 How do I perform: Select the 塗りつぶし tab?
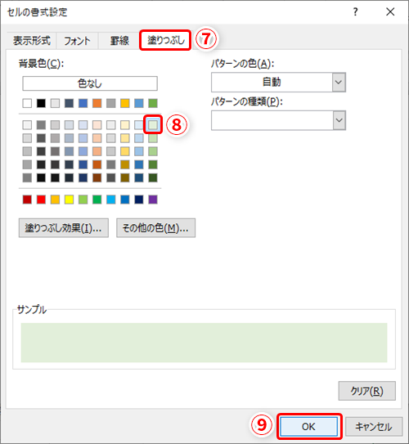coord(166,40)
